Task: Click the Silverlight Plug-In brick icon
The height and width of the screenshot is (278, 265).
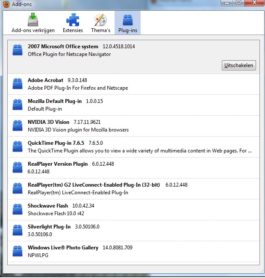Action: [18, 230]
